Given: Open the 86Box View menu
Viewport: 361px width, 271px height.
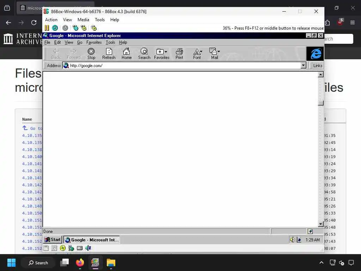Looking at the screenshot, I should (67, 20).
